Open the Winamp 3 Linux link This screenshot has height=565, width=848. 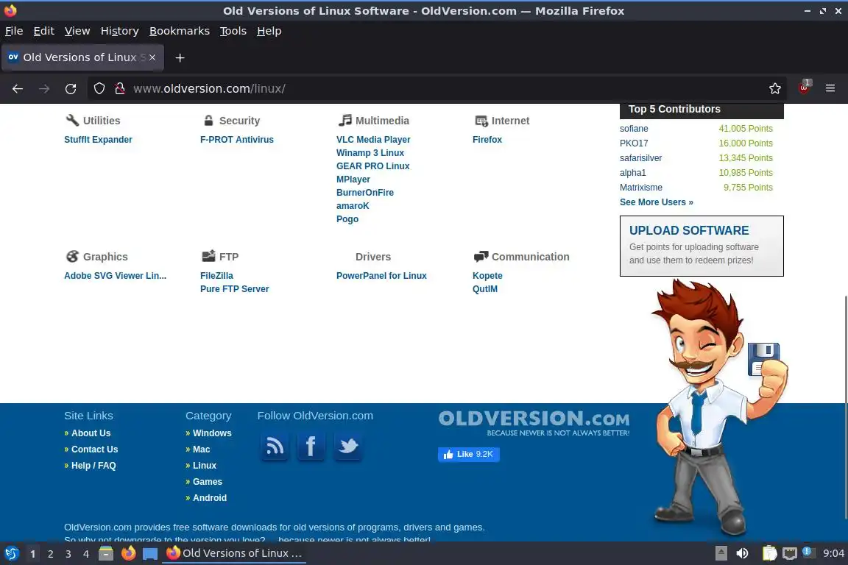[370, 153]
